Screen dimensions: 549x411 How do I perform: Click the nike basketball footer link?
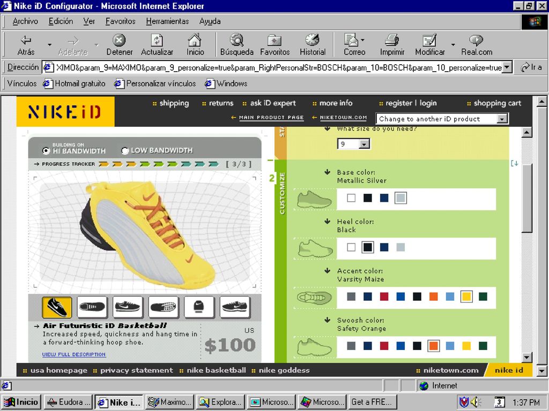[x=216, y=370]
